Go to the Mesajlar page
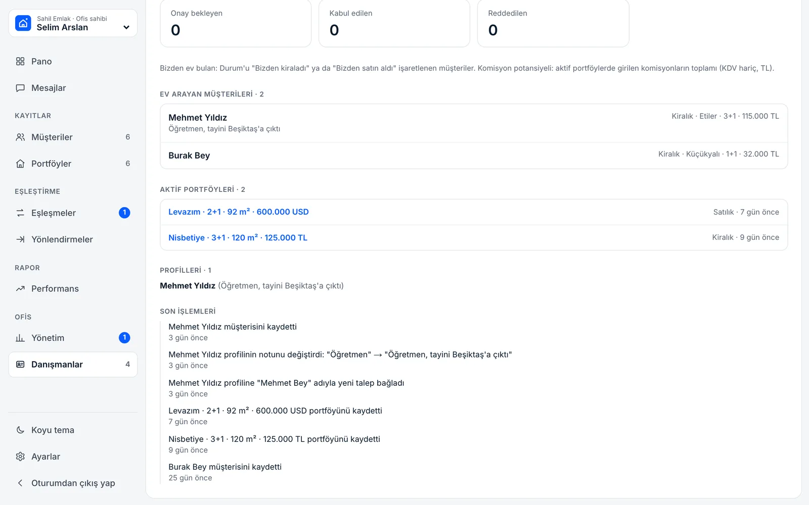Screen dimensions: 809x505 click(x=73, y=88)
